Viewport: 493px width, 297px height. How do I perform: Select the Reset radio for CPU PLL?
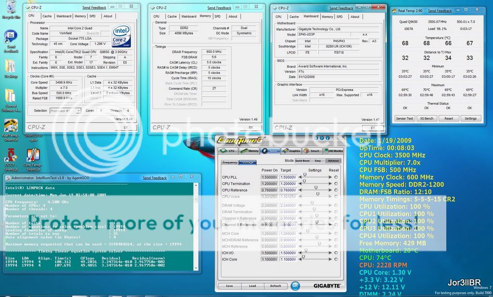tap(336, 177)
